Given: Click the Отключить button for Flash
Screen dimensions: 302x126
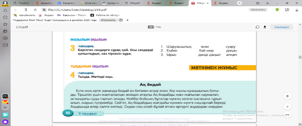Looking at the screenshot, I should click(108, 20).
